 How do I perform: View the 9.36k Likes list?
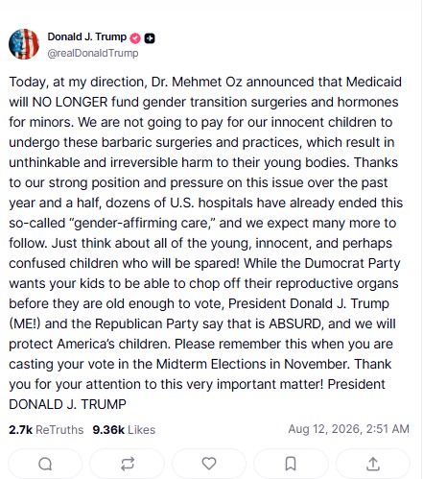click(124, 429)
